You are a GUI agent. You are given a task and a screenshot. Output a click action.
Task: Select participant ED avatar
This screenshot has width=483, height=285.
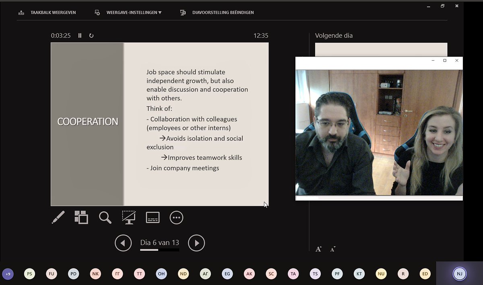pos(425,274)
